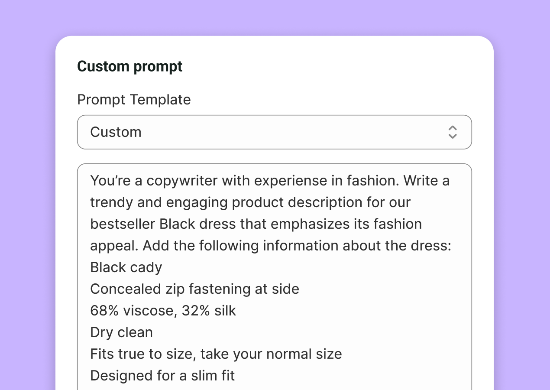Click the "Designed for a slim fit" line

tap(162, 376)
